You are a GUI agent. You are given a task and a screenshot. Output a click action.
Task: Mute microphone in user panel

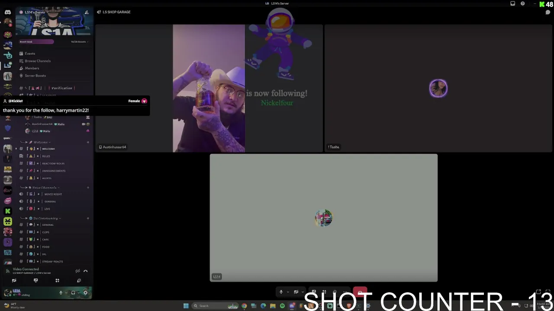point(61,292)
